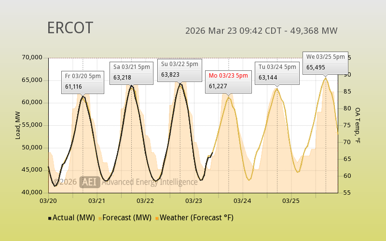Viewport: 386px width, 241px height.
Task: Select the Su 03/22 5pm peak tooltip
Action: click(x=179, y=69)
